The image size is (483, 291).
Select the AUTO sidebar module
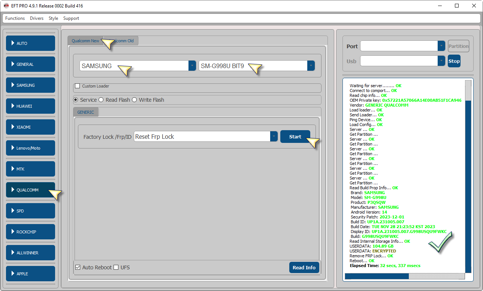tap(30, 43)
